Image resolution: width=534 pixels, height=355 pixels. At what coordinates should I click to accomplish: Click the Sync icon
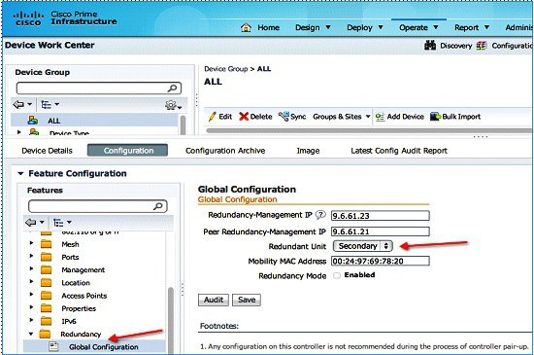(284, 117)
